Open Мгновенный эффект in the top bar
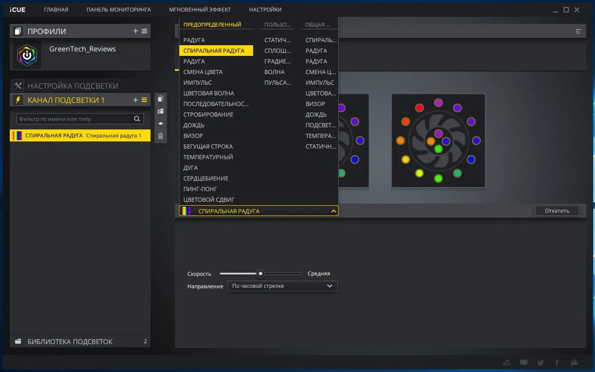Viewport: 595px width, 372px height. click(200, 9)
